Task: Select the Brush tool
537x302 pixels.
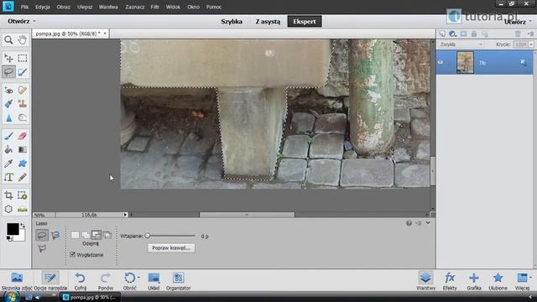Action: tap(8, 136)
